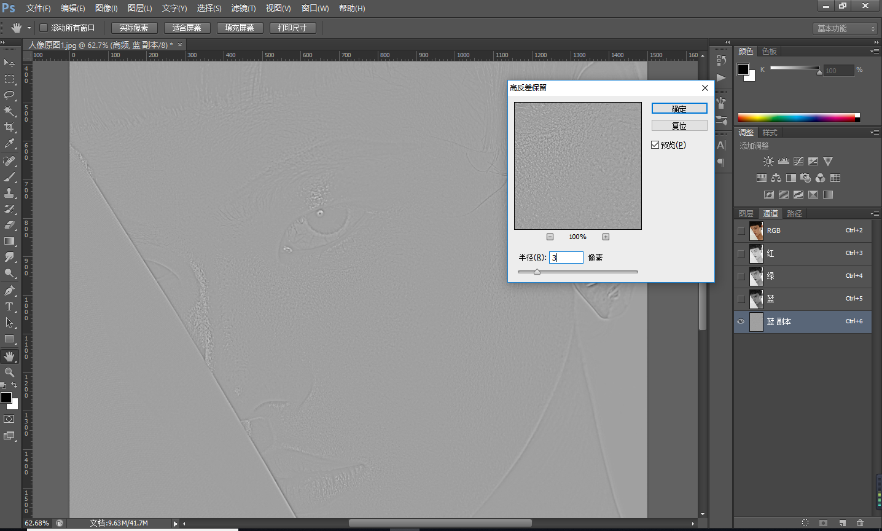Select the Lasso tool

(x=9, y=95)
